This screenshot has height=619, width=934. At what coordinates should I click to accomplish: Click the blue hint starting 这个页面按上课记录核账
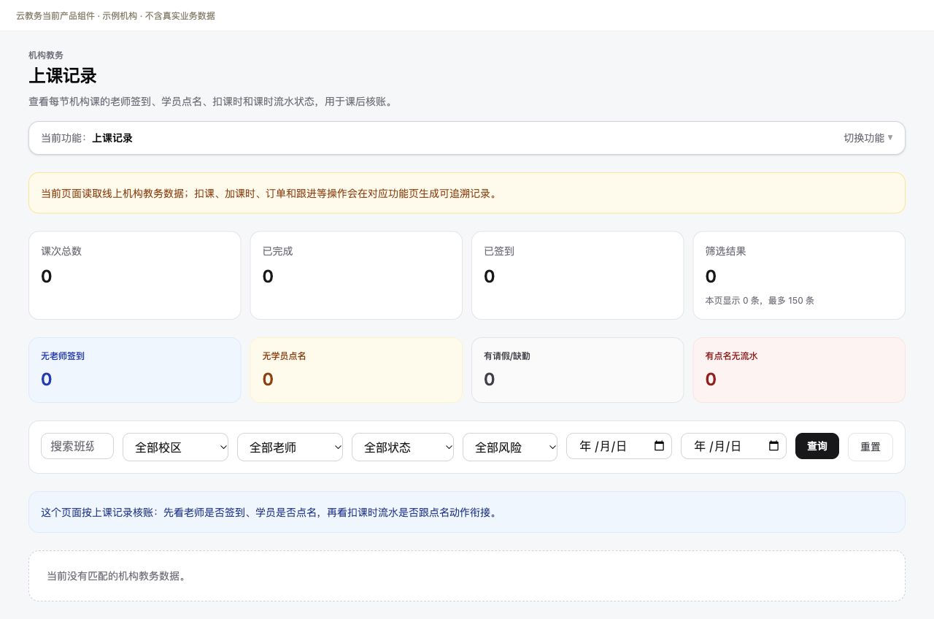pos(467,512)
